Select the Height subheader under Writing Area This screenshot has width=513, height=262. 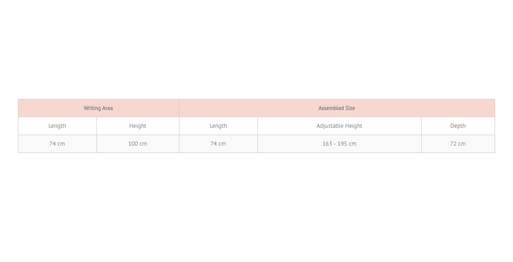138,126
